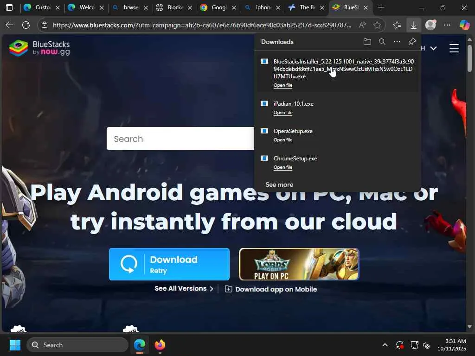
Task: Select the iPadian-10.1.exe file name
Action: tap(293, 103)
